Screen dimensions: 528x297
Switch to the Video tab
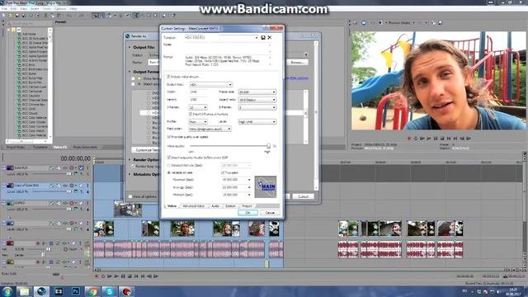[x=172, y=206]
